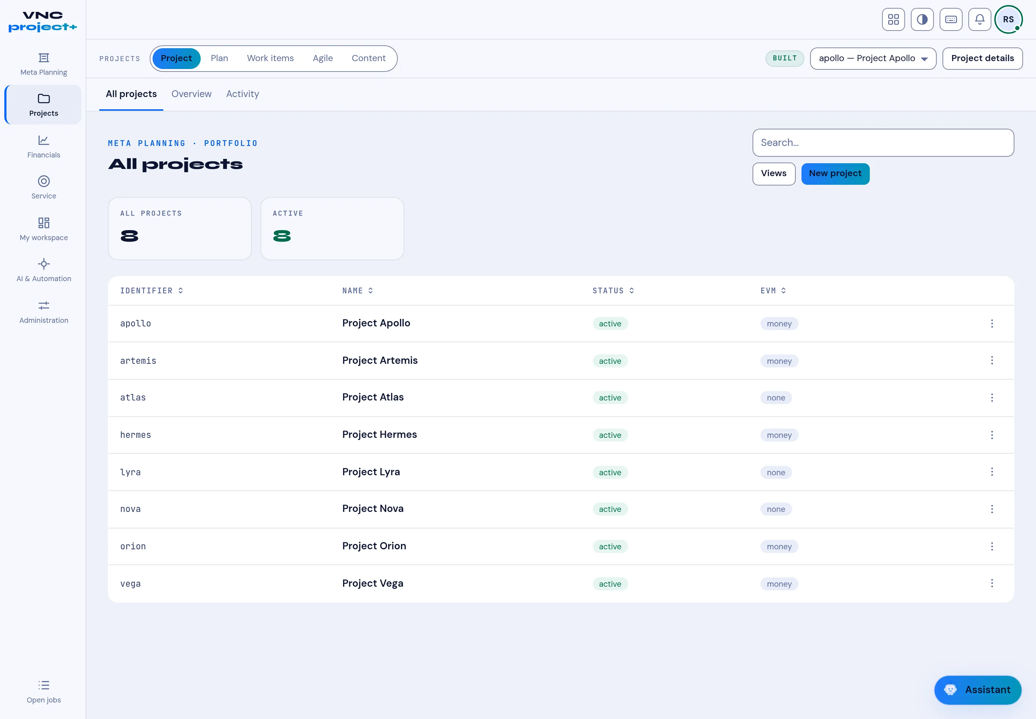Switch to the Content tab
The image size is (1036, 719).
(368, 59)
